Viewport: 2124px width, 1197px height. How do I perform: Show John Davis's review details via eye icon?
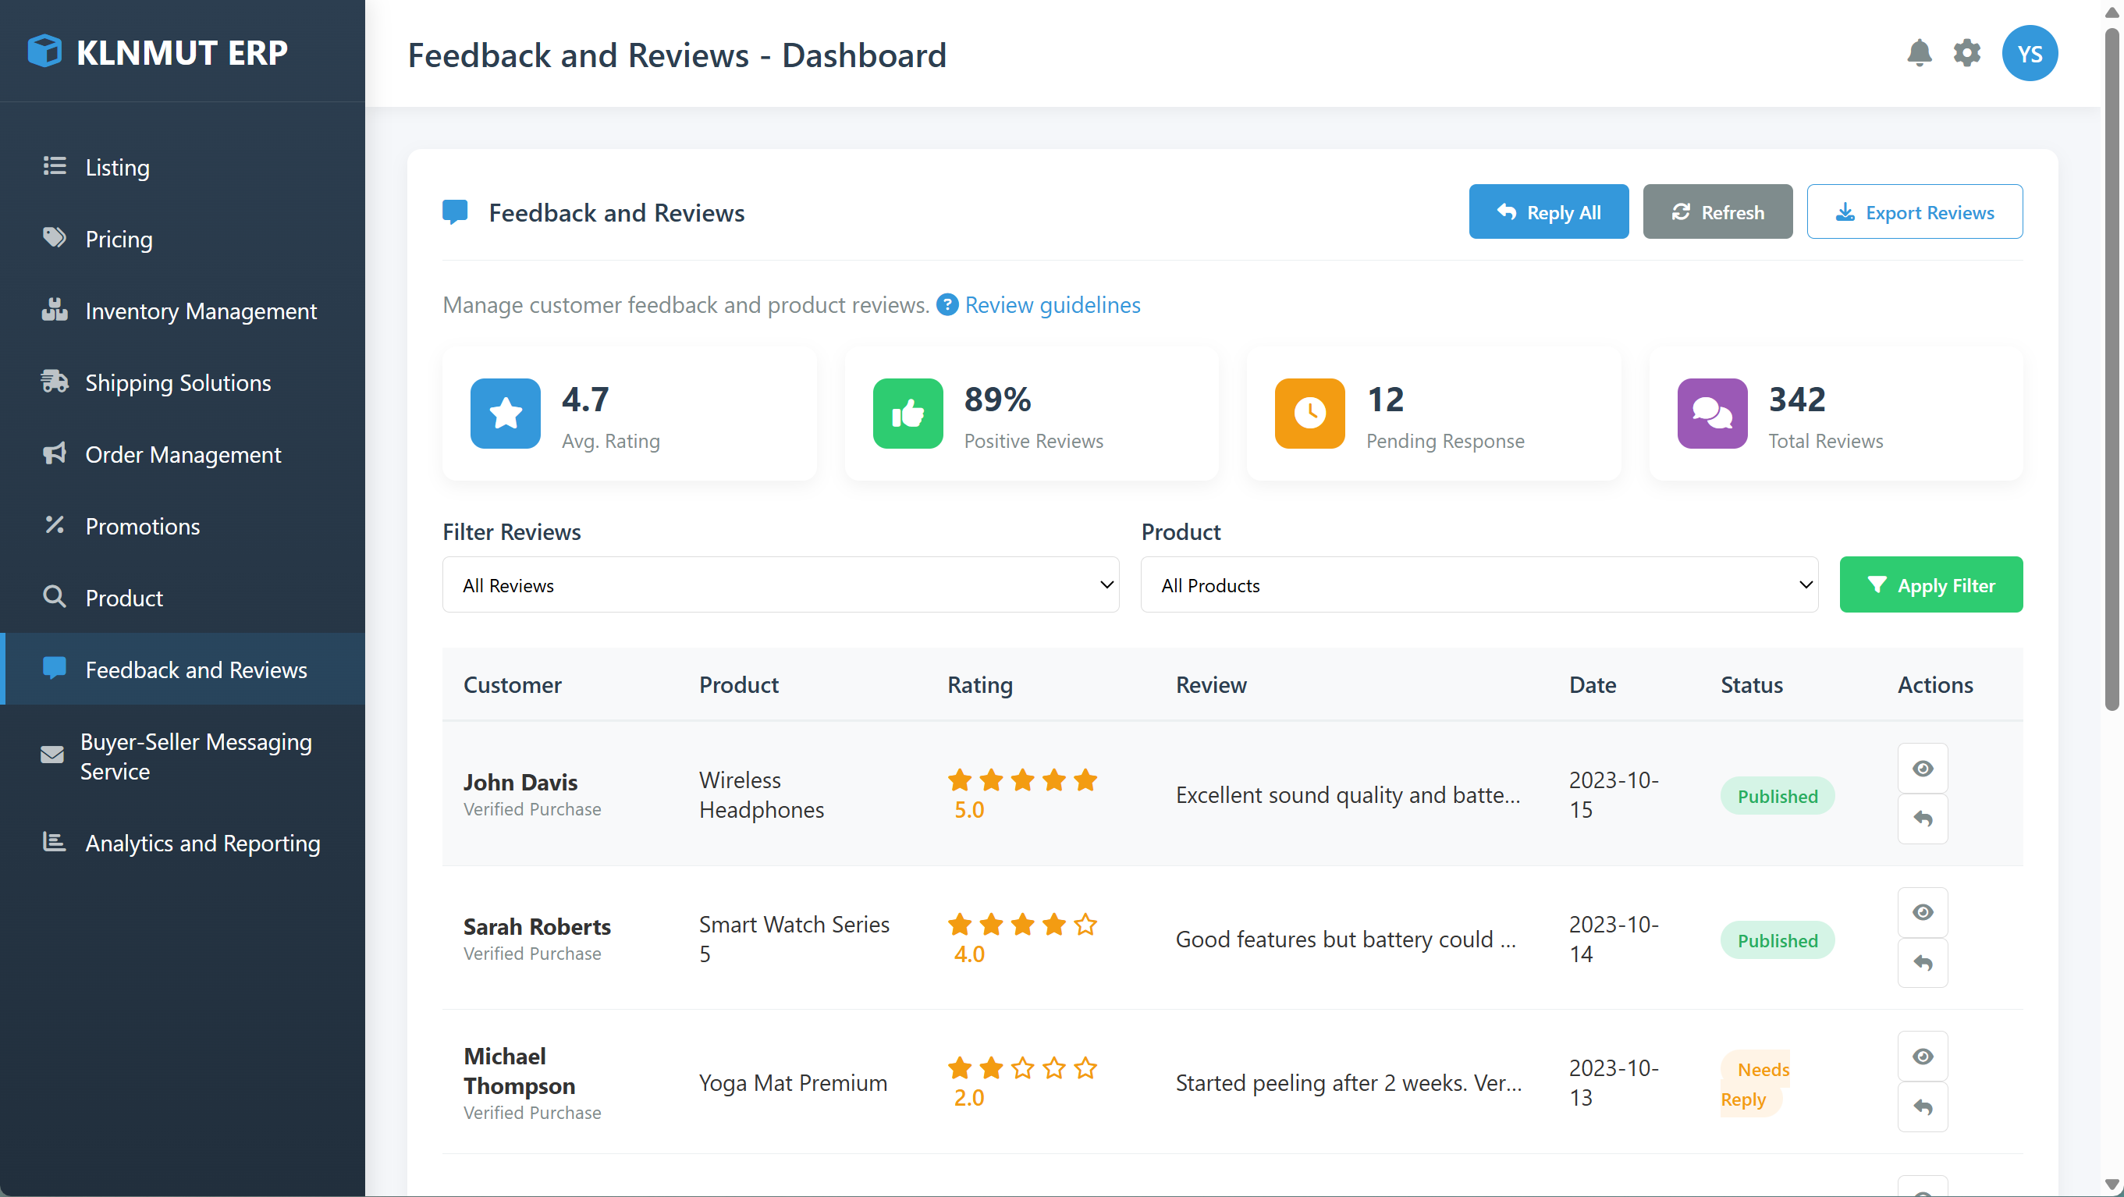tap(1922, 768)
